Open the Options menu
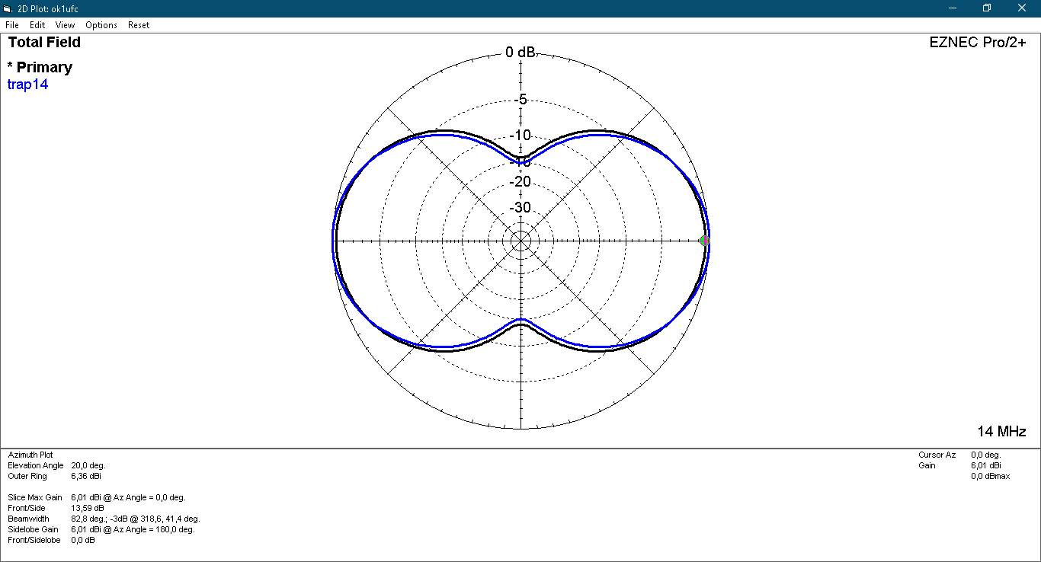 pos(101,25)
